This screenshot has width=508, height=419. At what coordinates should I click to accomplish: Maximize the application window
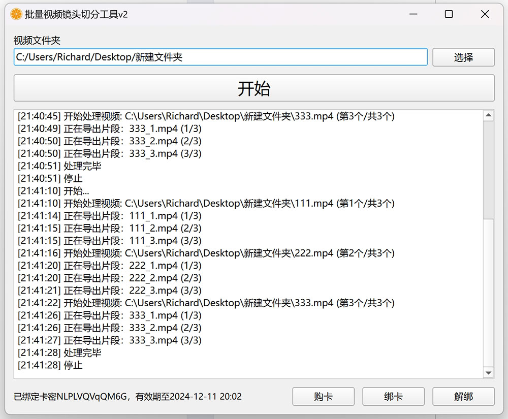tap(449, 14)
